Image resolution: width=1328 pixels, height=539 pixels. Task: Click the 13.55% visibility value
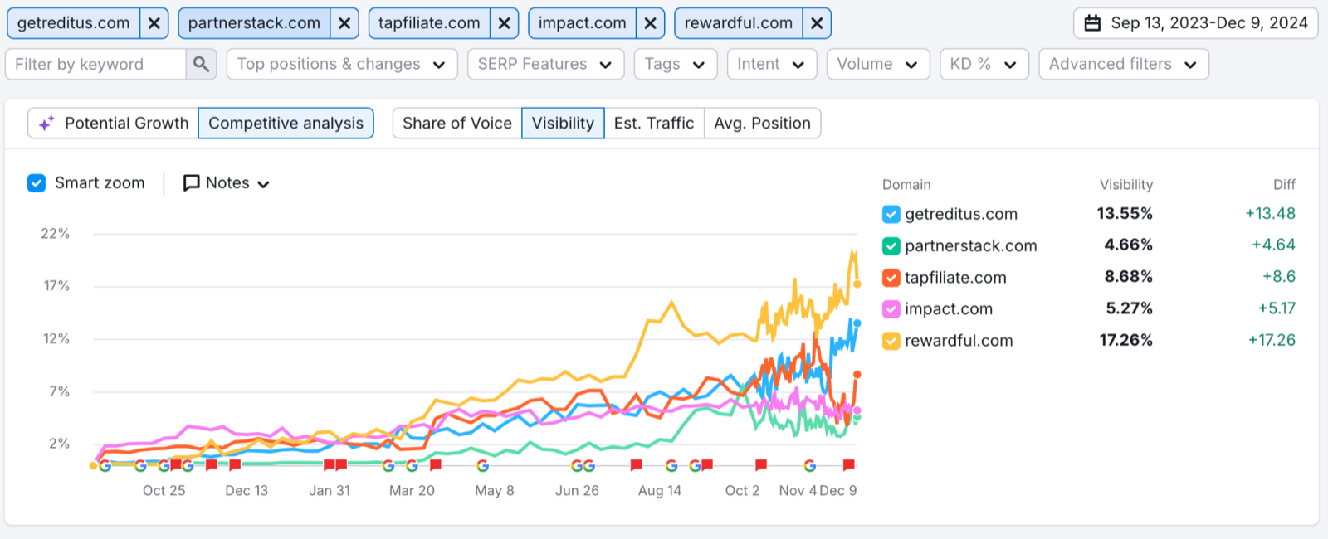(x=1125, y=214)
